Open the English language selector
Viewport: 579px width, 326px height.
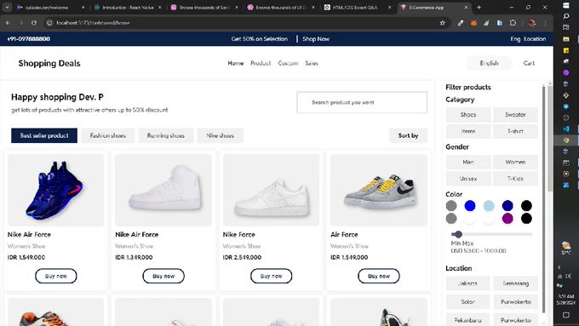point(489,63)
